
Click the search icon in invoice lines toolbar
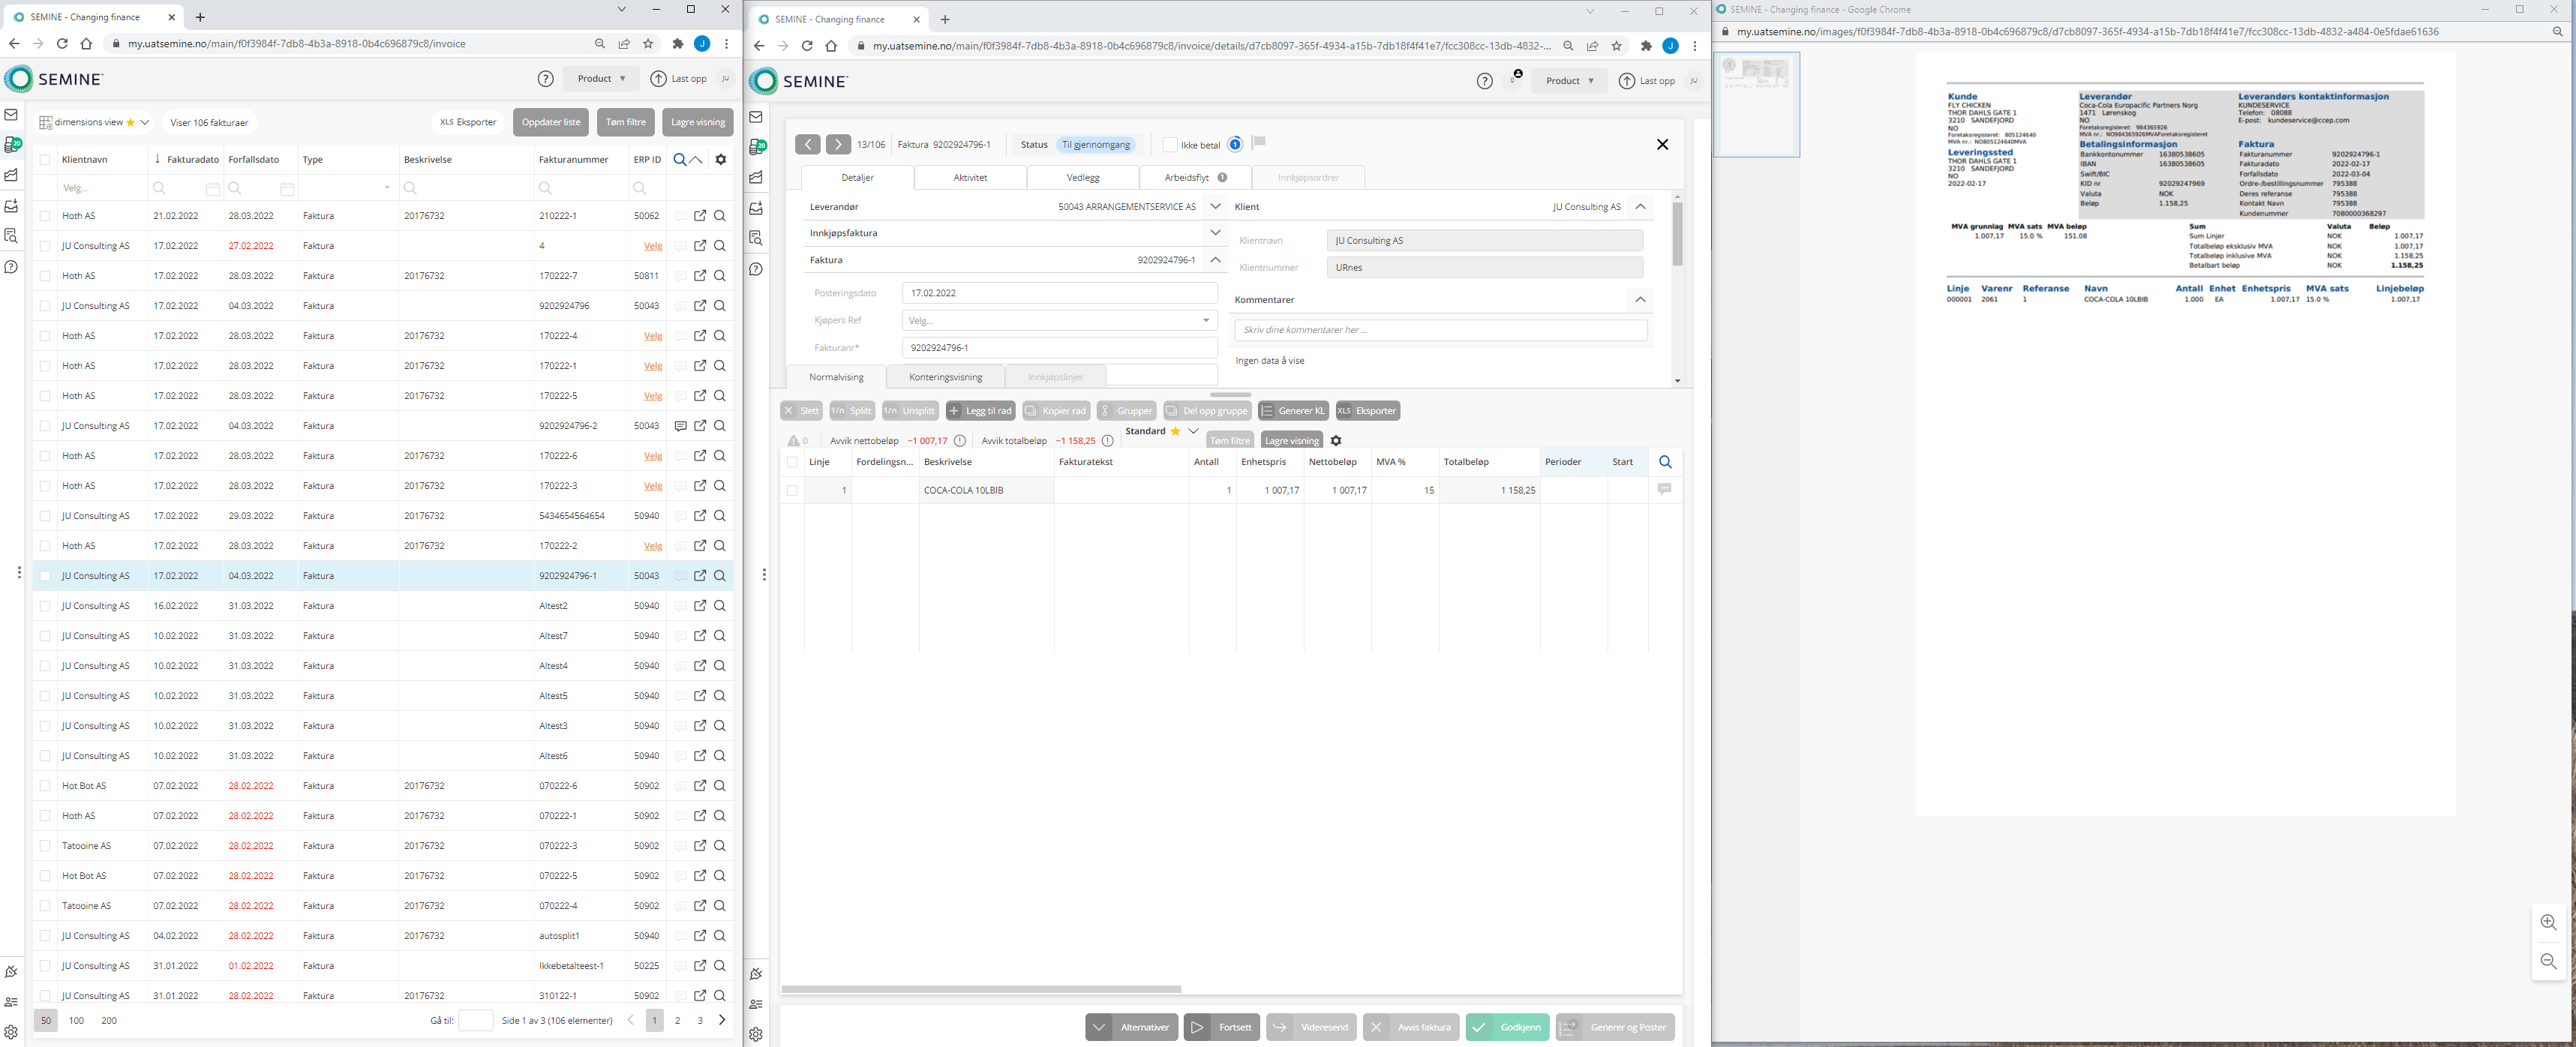[x=1665, y=462]
